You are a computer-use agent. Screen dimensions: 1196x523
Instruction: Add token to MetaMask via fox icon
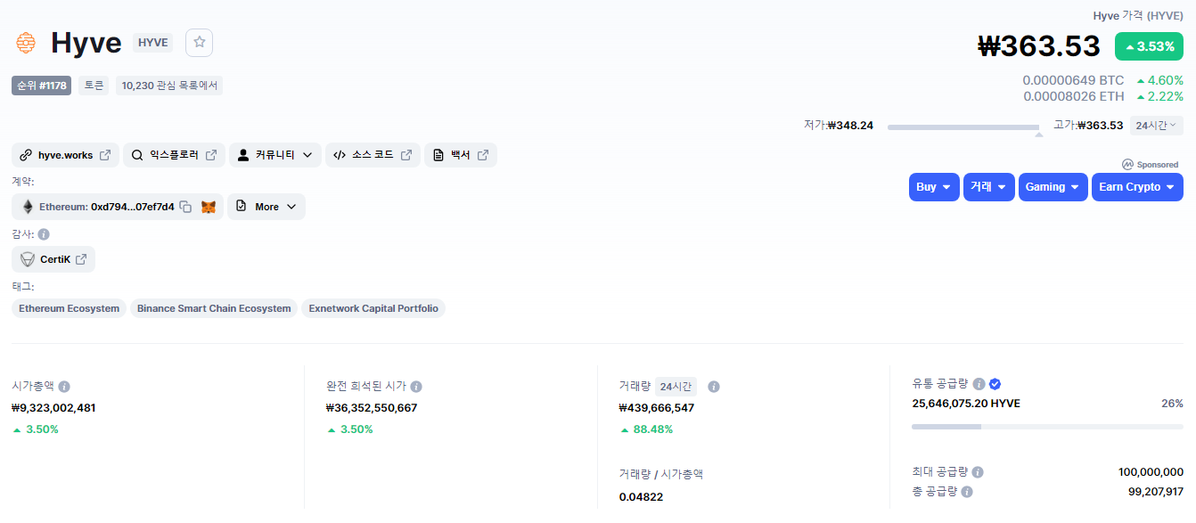209,207
